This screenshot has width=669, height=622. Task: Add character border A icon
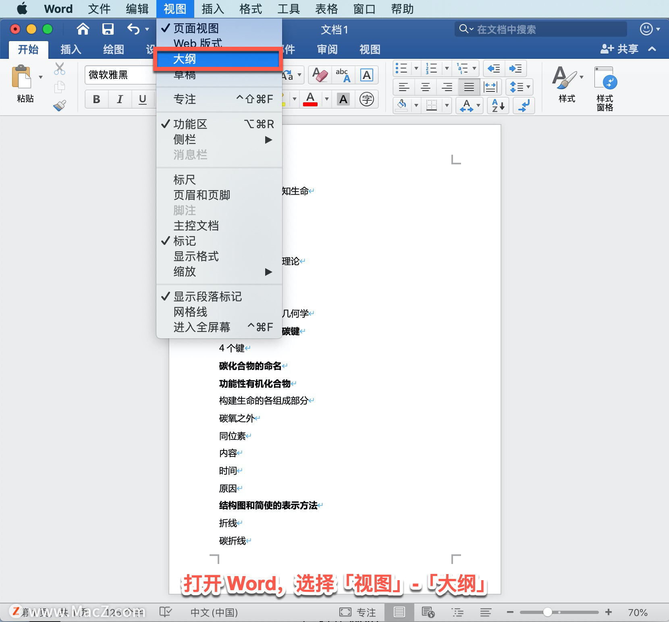tap(367, 75)
